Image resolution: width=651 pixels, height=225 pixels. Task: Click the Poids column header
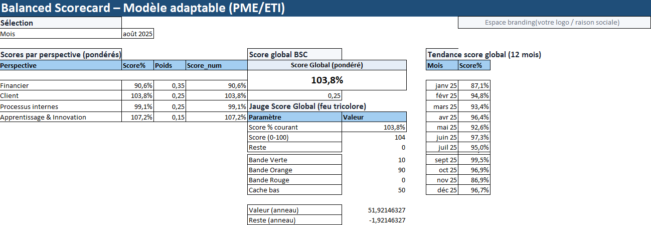(169, 65)
